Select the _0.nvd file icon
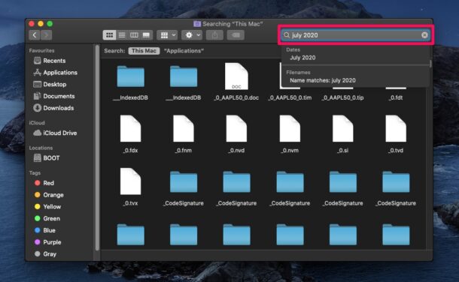Viewport: 459px width, 282px height. click(236, 129)
